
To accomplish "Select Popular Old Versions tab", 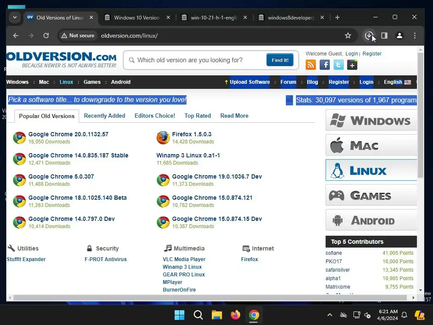I will click(47, 116).
